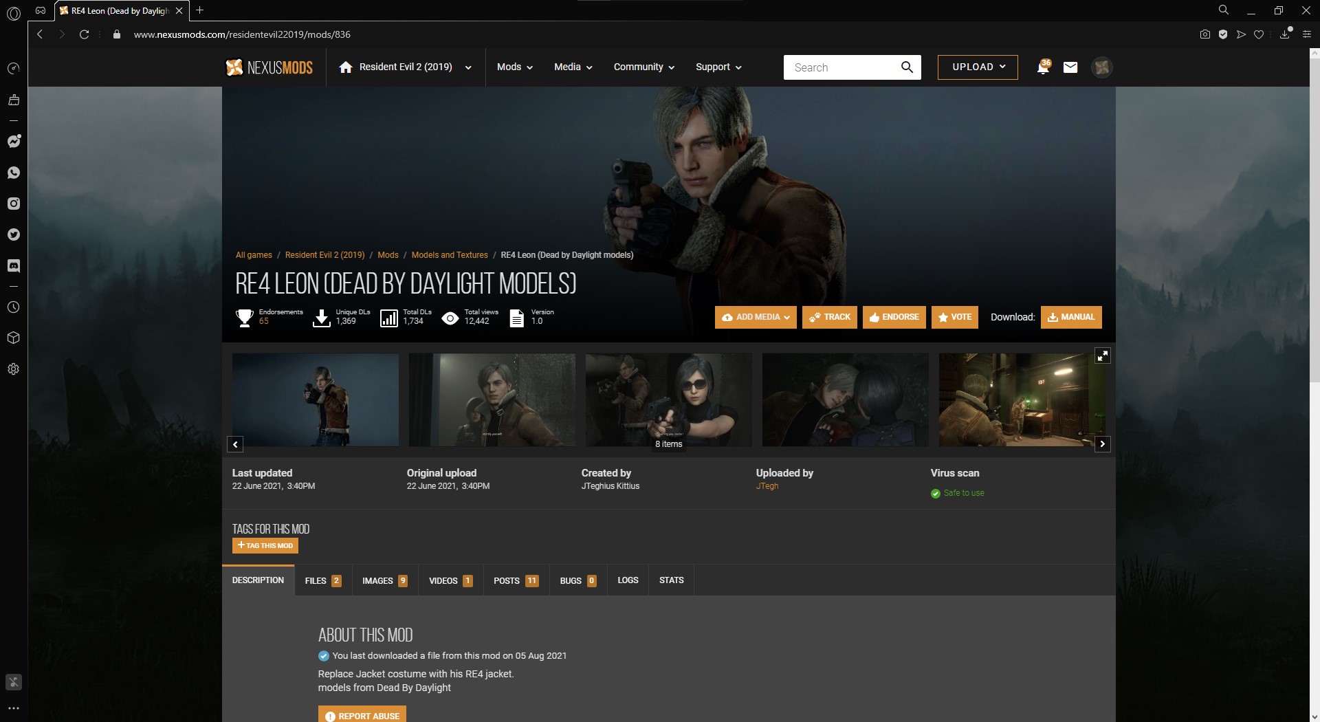The image size is (1320, 722).
Task: Click the TAG THIS MOD button
Action: [x=265, y=545]
